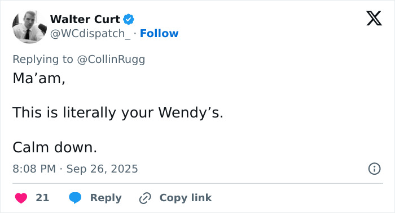The image size is (395, 213).
Task: Click the 8:08 PM time text
Action: 34,169
